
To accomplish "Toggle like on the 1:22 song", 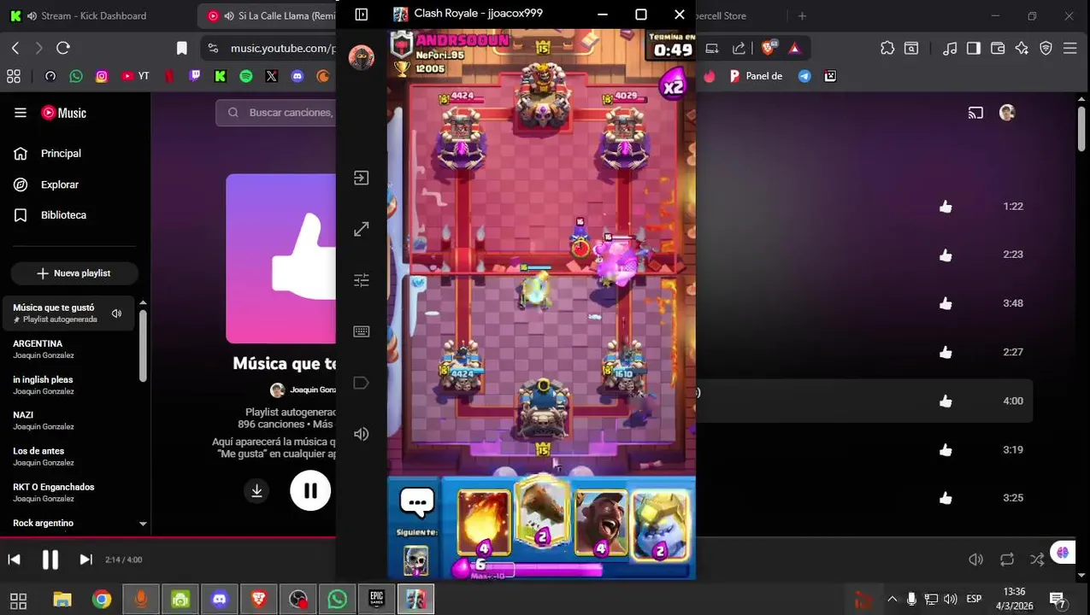I will pos(946,207).
